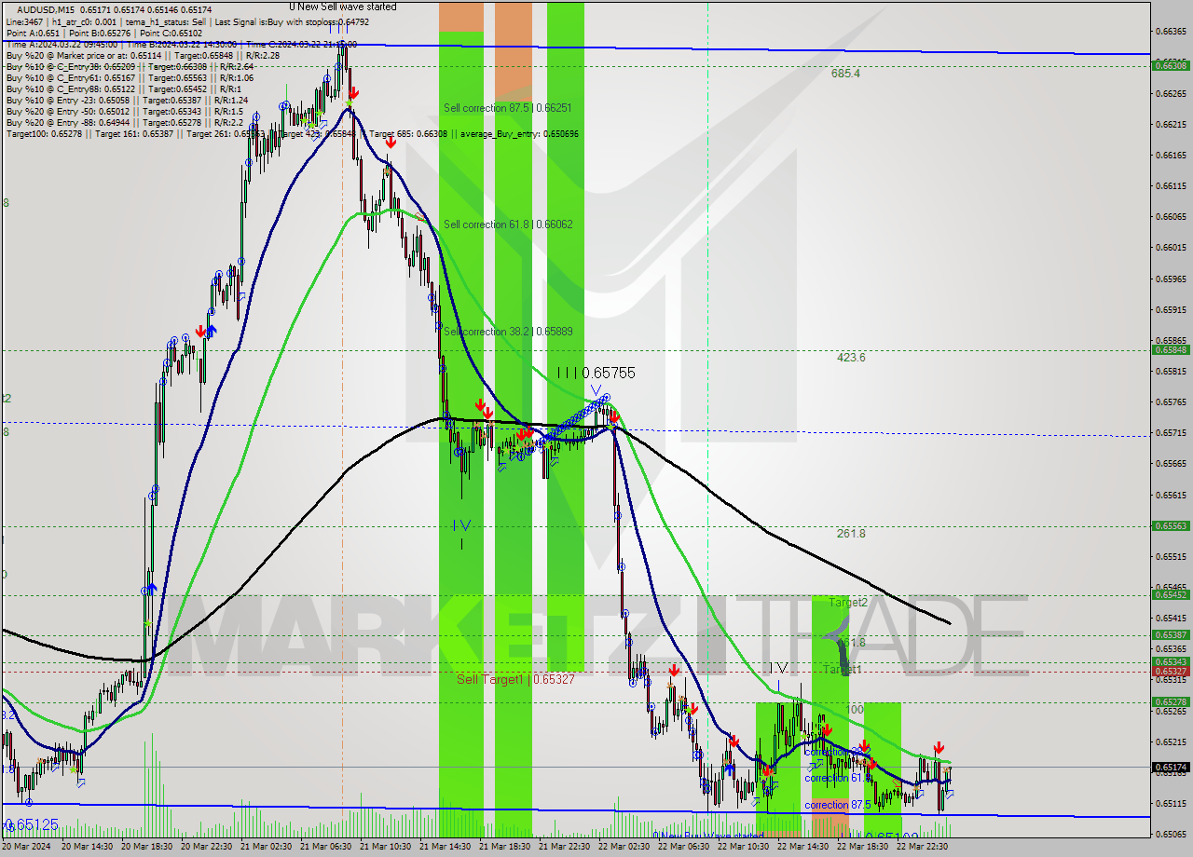The width and height of the screenshot is (1193, 857).
Task: Click the green 0.65343 price tag
Action: point(1171,661)
